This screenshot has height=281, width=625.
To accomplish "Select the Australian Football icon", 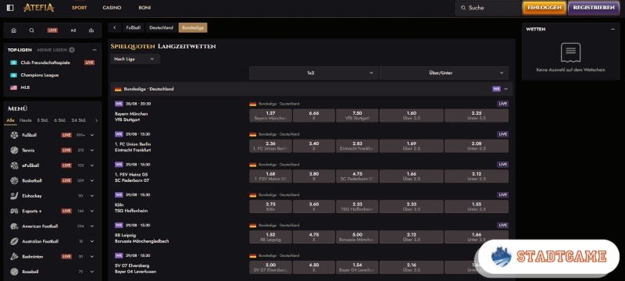I will [x=14, y=241].
